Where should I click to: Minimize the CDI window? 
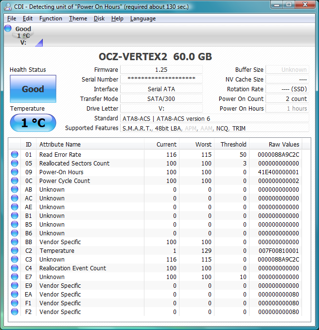pyautogui.click(x=277, y=5)
